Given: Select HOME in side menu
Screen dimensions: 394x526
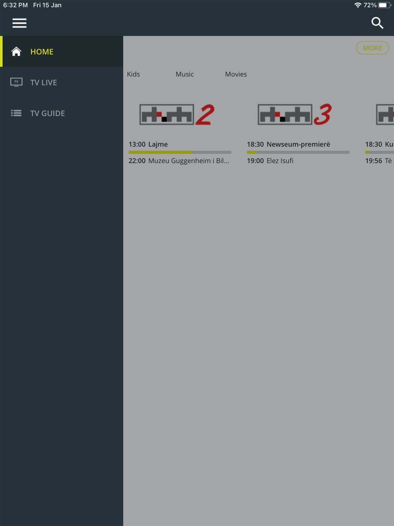Looking at the screenshot, I should coord(61,52).
